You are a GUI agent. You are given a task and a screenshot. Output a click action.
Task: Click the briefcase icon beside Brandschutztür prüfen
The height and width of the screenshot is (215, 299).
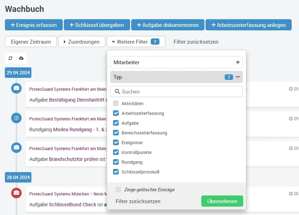(16, 147)
